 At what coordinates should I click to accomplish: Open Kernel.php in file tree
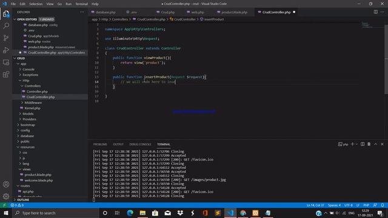pyautogui.click(x=32, y=108)
